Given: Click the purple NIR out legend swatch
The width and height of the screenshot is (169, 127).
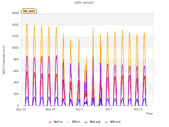Looking at the screenshot, I should point(106,122).
